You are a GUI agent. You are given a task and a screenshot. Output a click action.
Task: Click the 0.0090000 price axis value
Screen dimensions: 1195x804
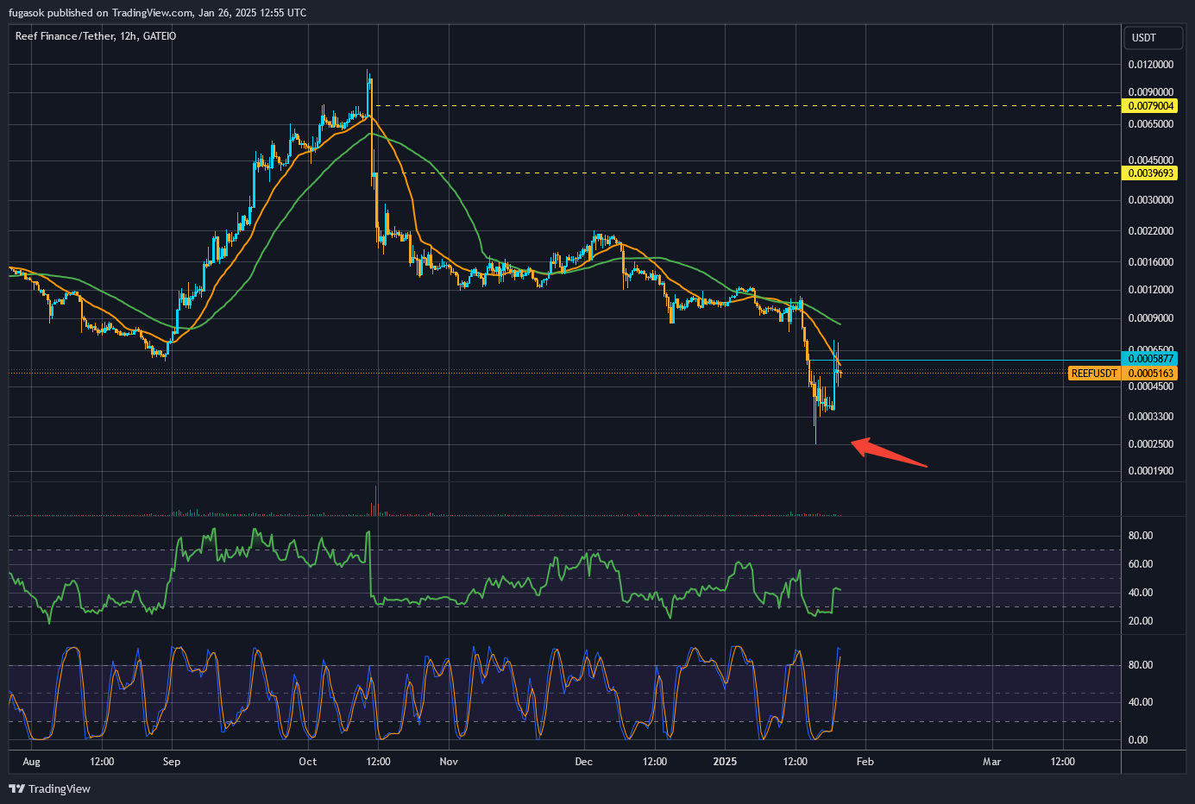[x=1151, y=92]
